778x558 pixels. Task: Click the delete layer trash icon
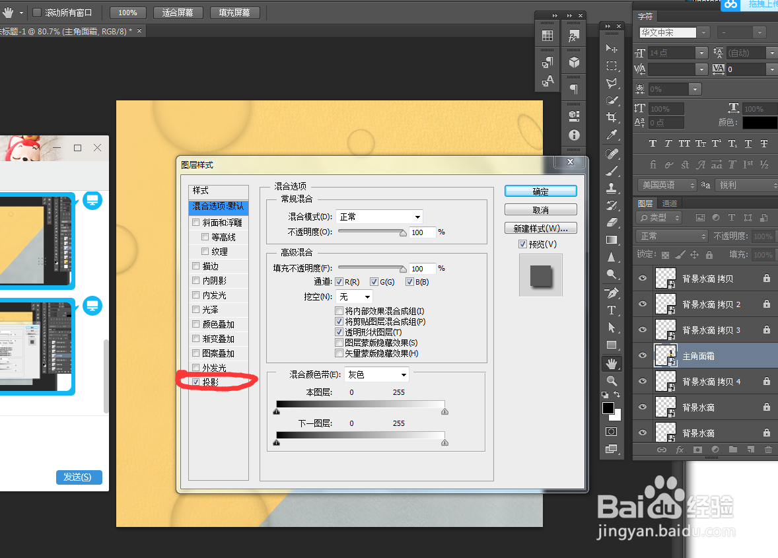click(x=768, y=450)
